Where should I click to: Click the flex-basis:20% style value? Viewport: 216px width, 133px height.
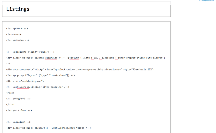[142, 69]
